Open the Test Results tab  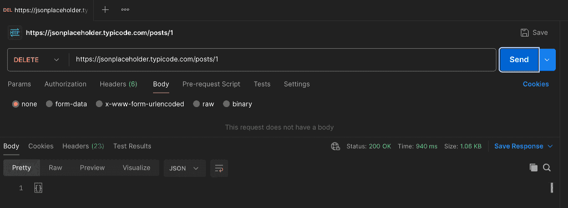pyautogui.click(x=132, y=146)
